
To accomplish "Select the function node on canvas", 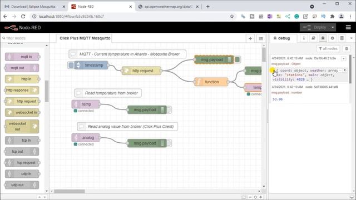I will click(211, 82).
